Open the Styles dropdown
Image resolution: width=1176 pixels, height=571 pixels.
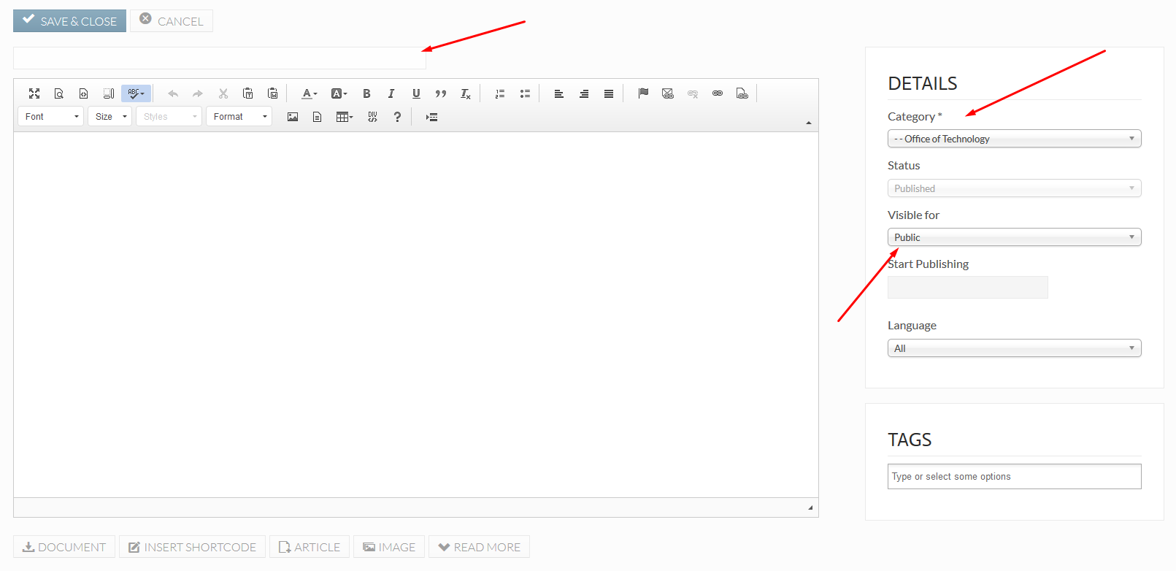[169, 116]
